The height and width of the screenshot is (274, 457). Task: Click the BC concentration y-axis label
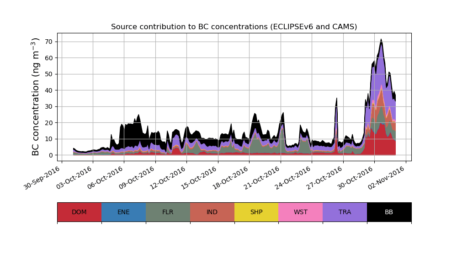(x=36, y=96)
